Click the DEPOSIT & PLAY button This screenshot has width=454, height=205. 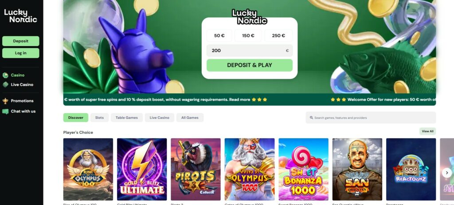coord(250,65)
